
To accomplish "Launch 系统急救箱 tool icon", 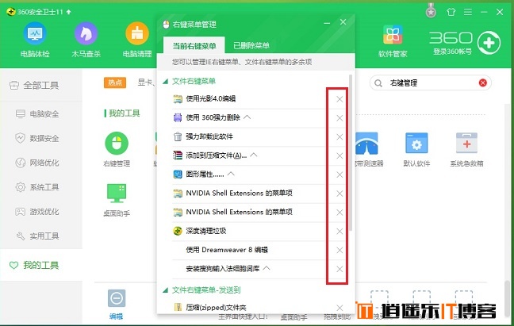I will (466, 143).
